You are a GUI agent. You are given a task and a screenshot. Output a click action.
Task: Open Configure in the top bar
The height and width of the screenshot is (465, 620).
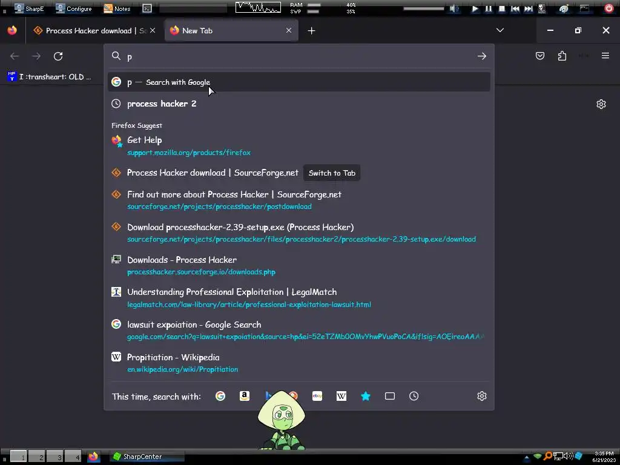(73, 8)
